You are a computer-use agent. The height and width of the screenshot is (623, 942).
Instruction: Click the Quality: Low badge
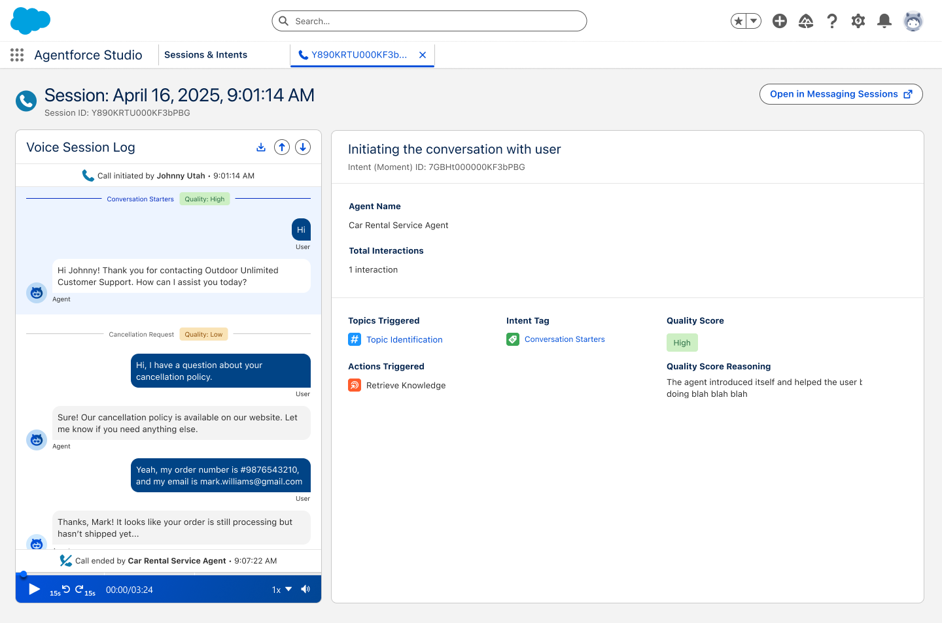[x=203, y=334]
